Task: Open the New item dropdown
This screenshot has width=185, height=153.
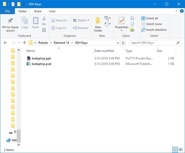Action: pos(107,18)
